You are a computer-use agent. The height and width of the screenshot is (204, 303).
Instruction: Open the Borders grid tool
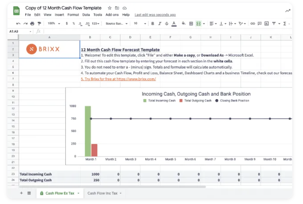[191, 24]
